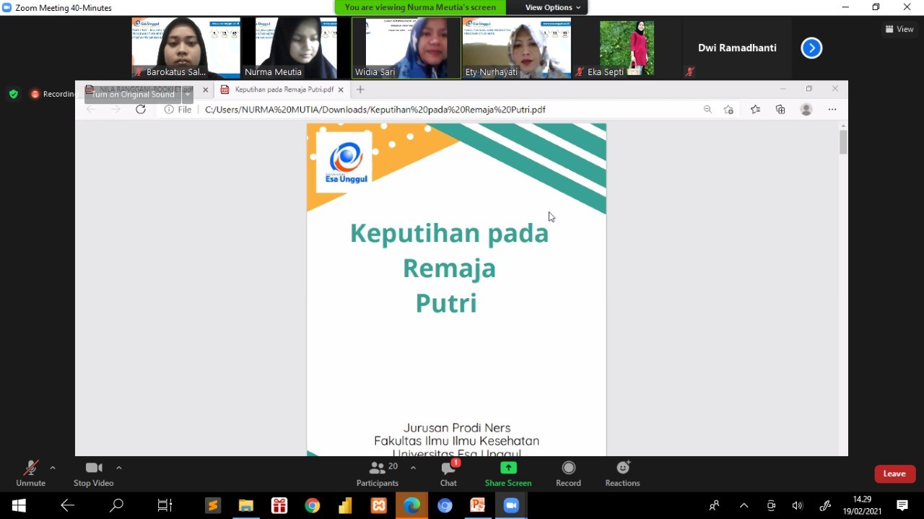This screenshot has width=924, height=519.
Task: Refresh the PDF page in browser
Action: [x=141, y=109]
